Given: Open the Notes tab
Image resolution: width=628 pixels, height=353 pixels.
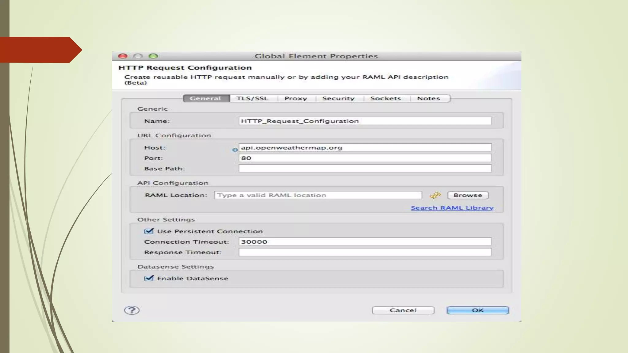Looking at the screenshot, I should pyautogui.click(x=428, y=98).
